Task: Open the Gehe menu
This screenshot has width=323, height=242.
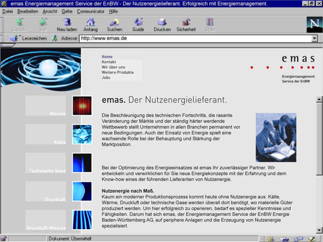Action: [x=67, y=11]
